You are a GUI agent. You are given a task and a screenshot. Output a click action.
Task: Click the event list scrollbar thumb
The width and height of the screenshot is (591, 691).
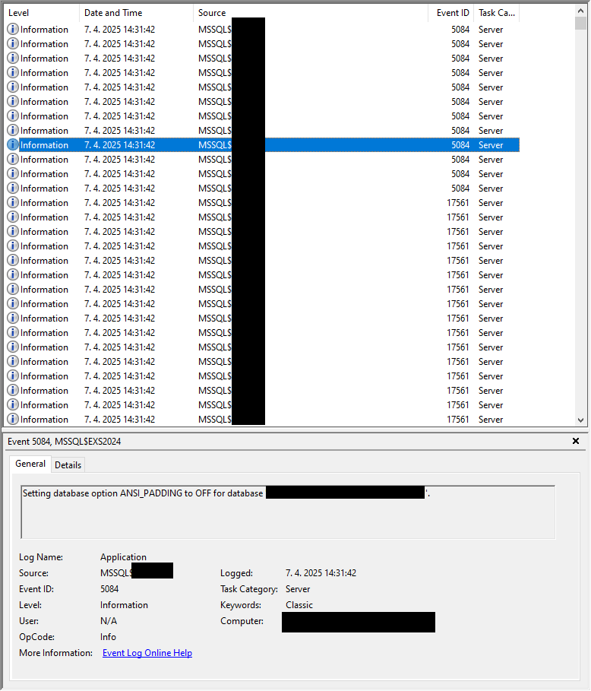click(580, 24)
